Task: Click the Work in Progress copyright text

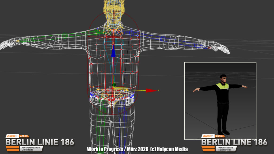Action: pos(137,149)
